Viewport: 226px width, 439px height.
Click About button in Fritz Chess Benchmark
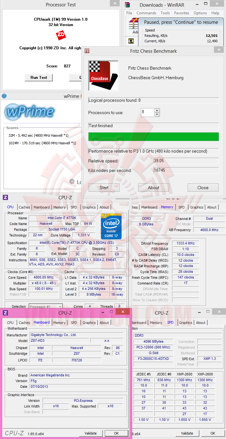click(x=154, y=188)
